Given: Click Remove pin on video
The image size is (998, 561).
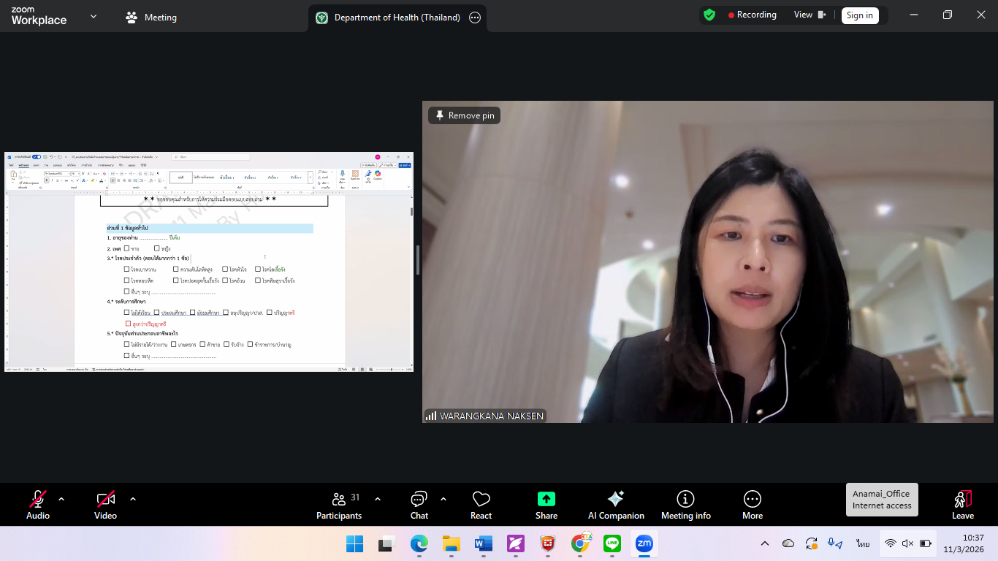Looking at the screenshot, I should point(464,115).
